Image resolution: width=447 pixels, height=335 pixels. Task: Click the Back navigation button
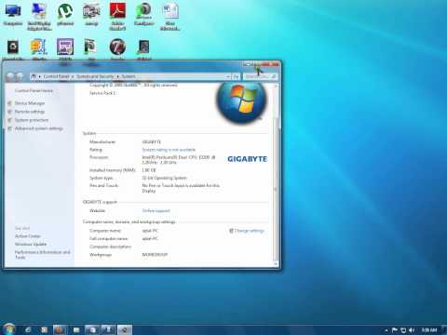point(10,76)
